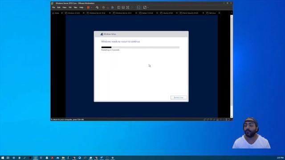Image resolution: width=285 pixels, height=160 pixels.
Task: Open the Recycle Bin taskbar icon
Action: (20, 158)
